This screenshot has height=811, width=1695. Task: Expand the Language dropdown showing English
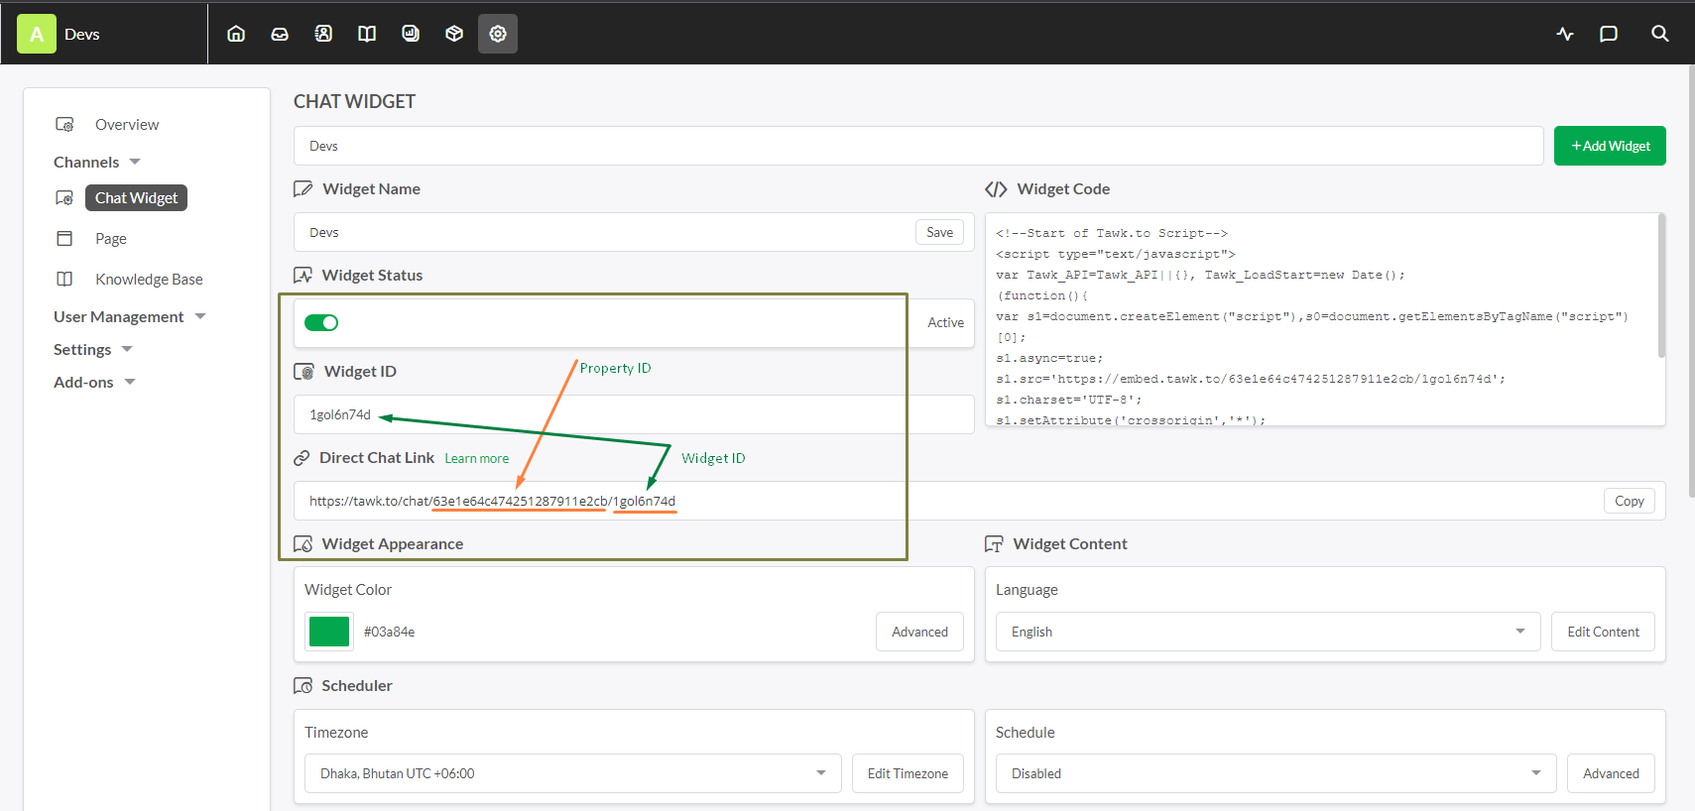click(1267, 632)
